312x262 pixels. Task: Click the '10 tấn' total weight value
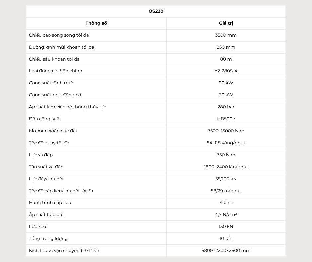click(226, 238)
